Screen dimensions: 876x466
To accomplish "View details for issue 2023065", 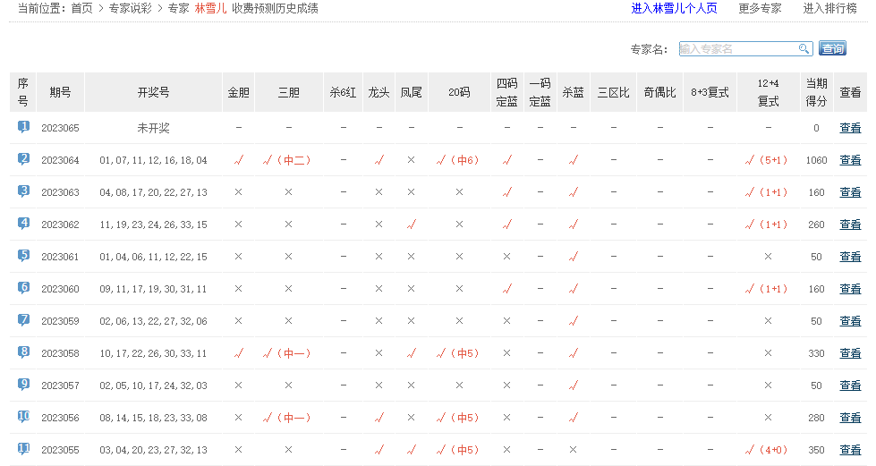I will pyautogui.click(x=850, y=128).
